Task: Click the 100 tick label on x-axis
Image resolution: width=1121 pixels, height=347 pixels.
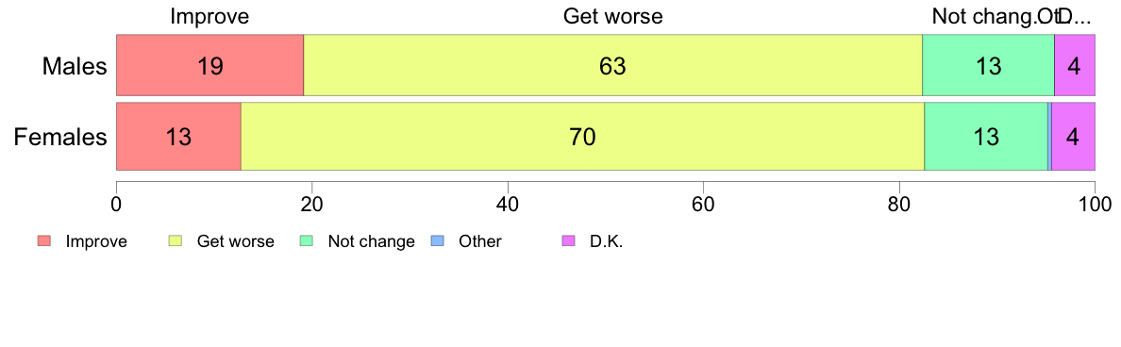Action: coord(1094,203)
